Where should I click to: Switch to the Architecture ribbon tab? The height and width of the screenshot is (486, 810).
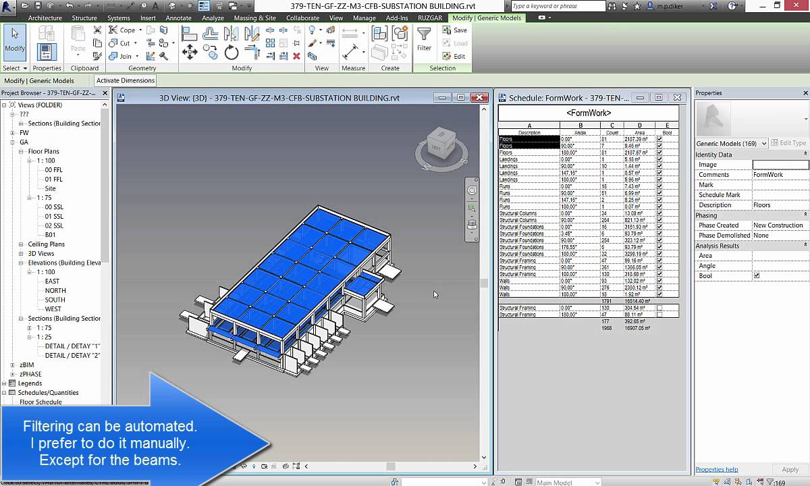(45, 18)
